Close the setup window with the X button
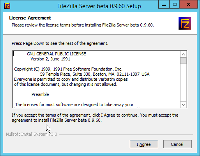This screenshot has height=156, width=200. coord(188,5)
